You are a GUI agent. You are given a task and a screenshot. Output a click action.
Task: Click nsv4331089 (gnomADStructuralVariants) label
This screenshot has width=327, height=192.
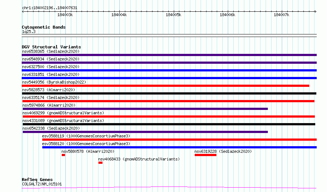(x=63, y=121)
